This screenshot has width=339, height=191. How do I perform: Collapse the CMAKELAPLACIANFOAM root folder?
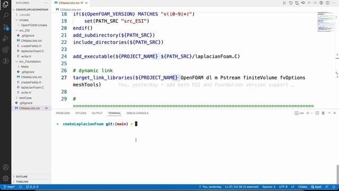click(x=32, y=10)
